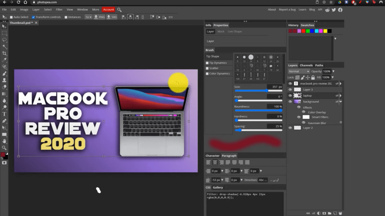The image size is (385, 216).
Task: Select the Dodge tool
Action: [5, 107]
